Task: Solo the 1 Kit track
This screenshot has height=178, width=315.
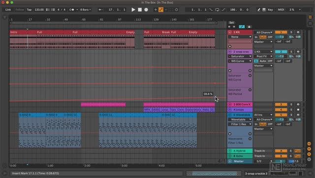Action: [291, 32]
